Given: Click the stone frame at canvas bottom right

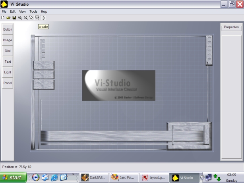Looking at the screenshot, I should pos(190,136).
